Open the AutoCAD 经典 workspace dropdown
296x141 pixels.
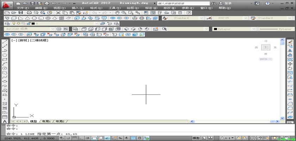click(x=53, y=29)
